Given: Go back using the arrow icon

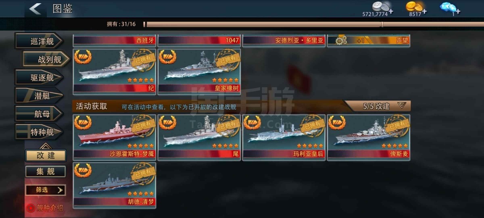Looking at the screenshot, I should pos(35,8).
